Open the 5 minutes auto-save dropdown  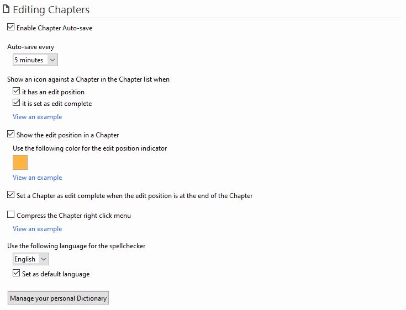[x=35, y=60]
